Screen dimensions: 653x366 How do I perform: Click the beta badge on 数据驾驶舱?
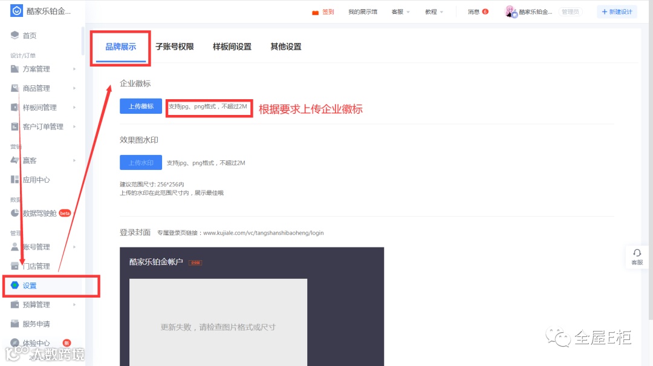coord(65,213)
